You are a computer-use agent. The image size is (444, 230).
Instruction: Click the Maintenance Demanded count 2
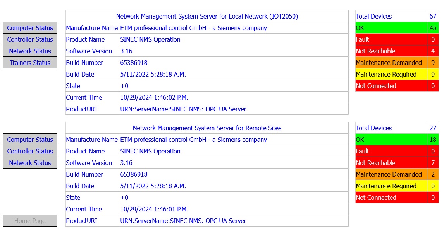click(433, 174)
